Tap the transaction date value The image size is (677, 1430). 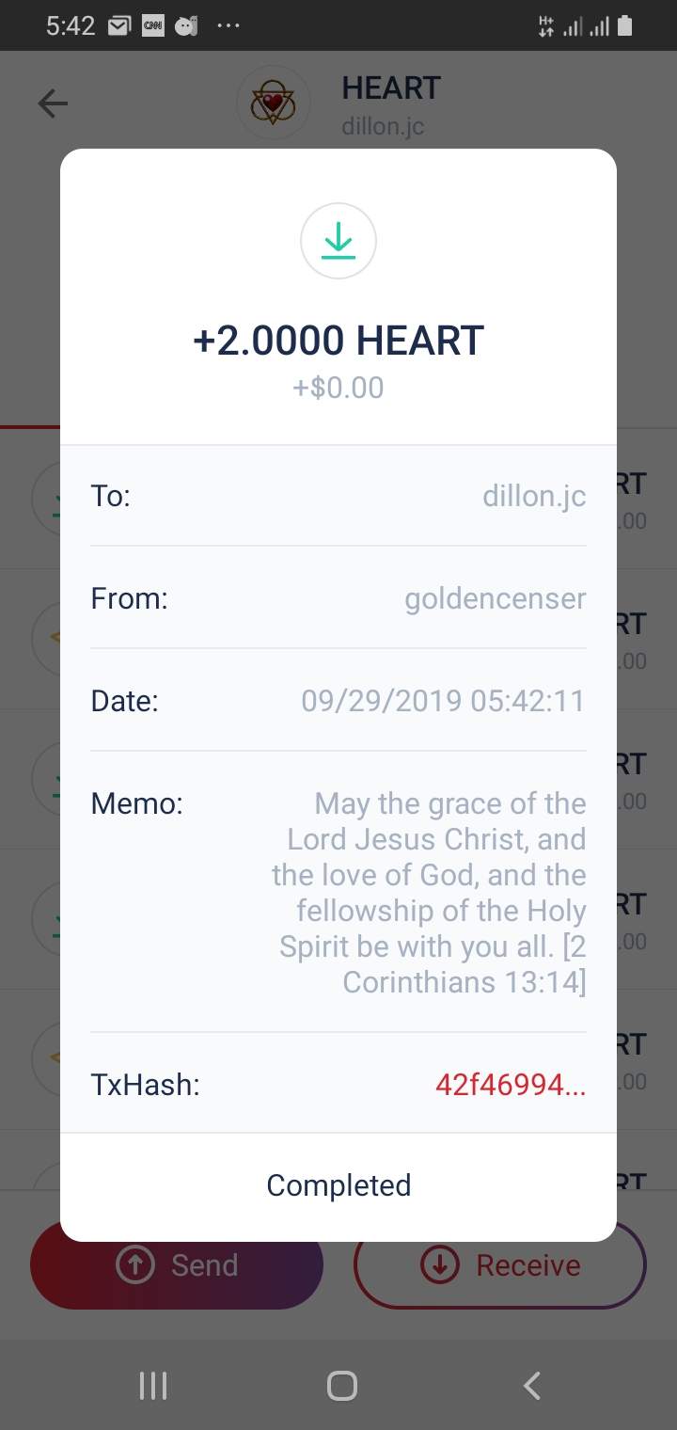(443, 701)
